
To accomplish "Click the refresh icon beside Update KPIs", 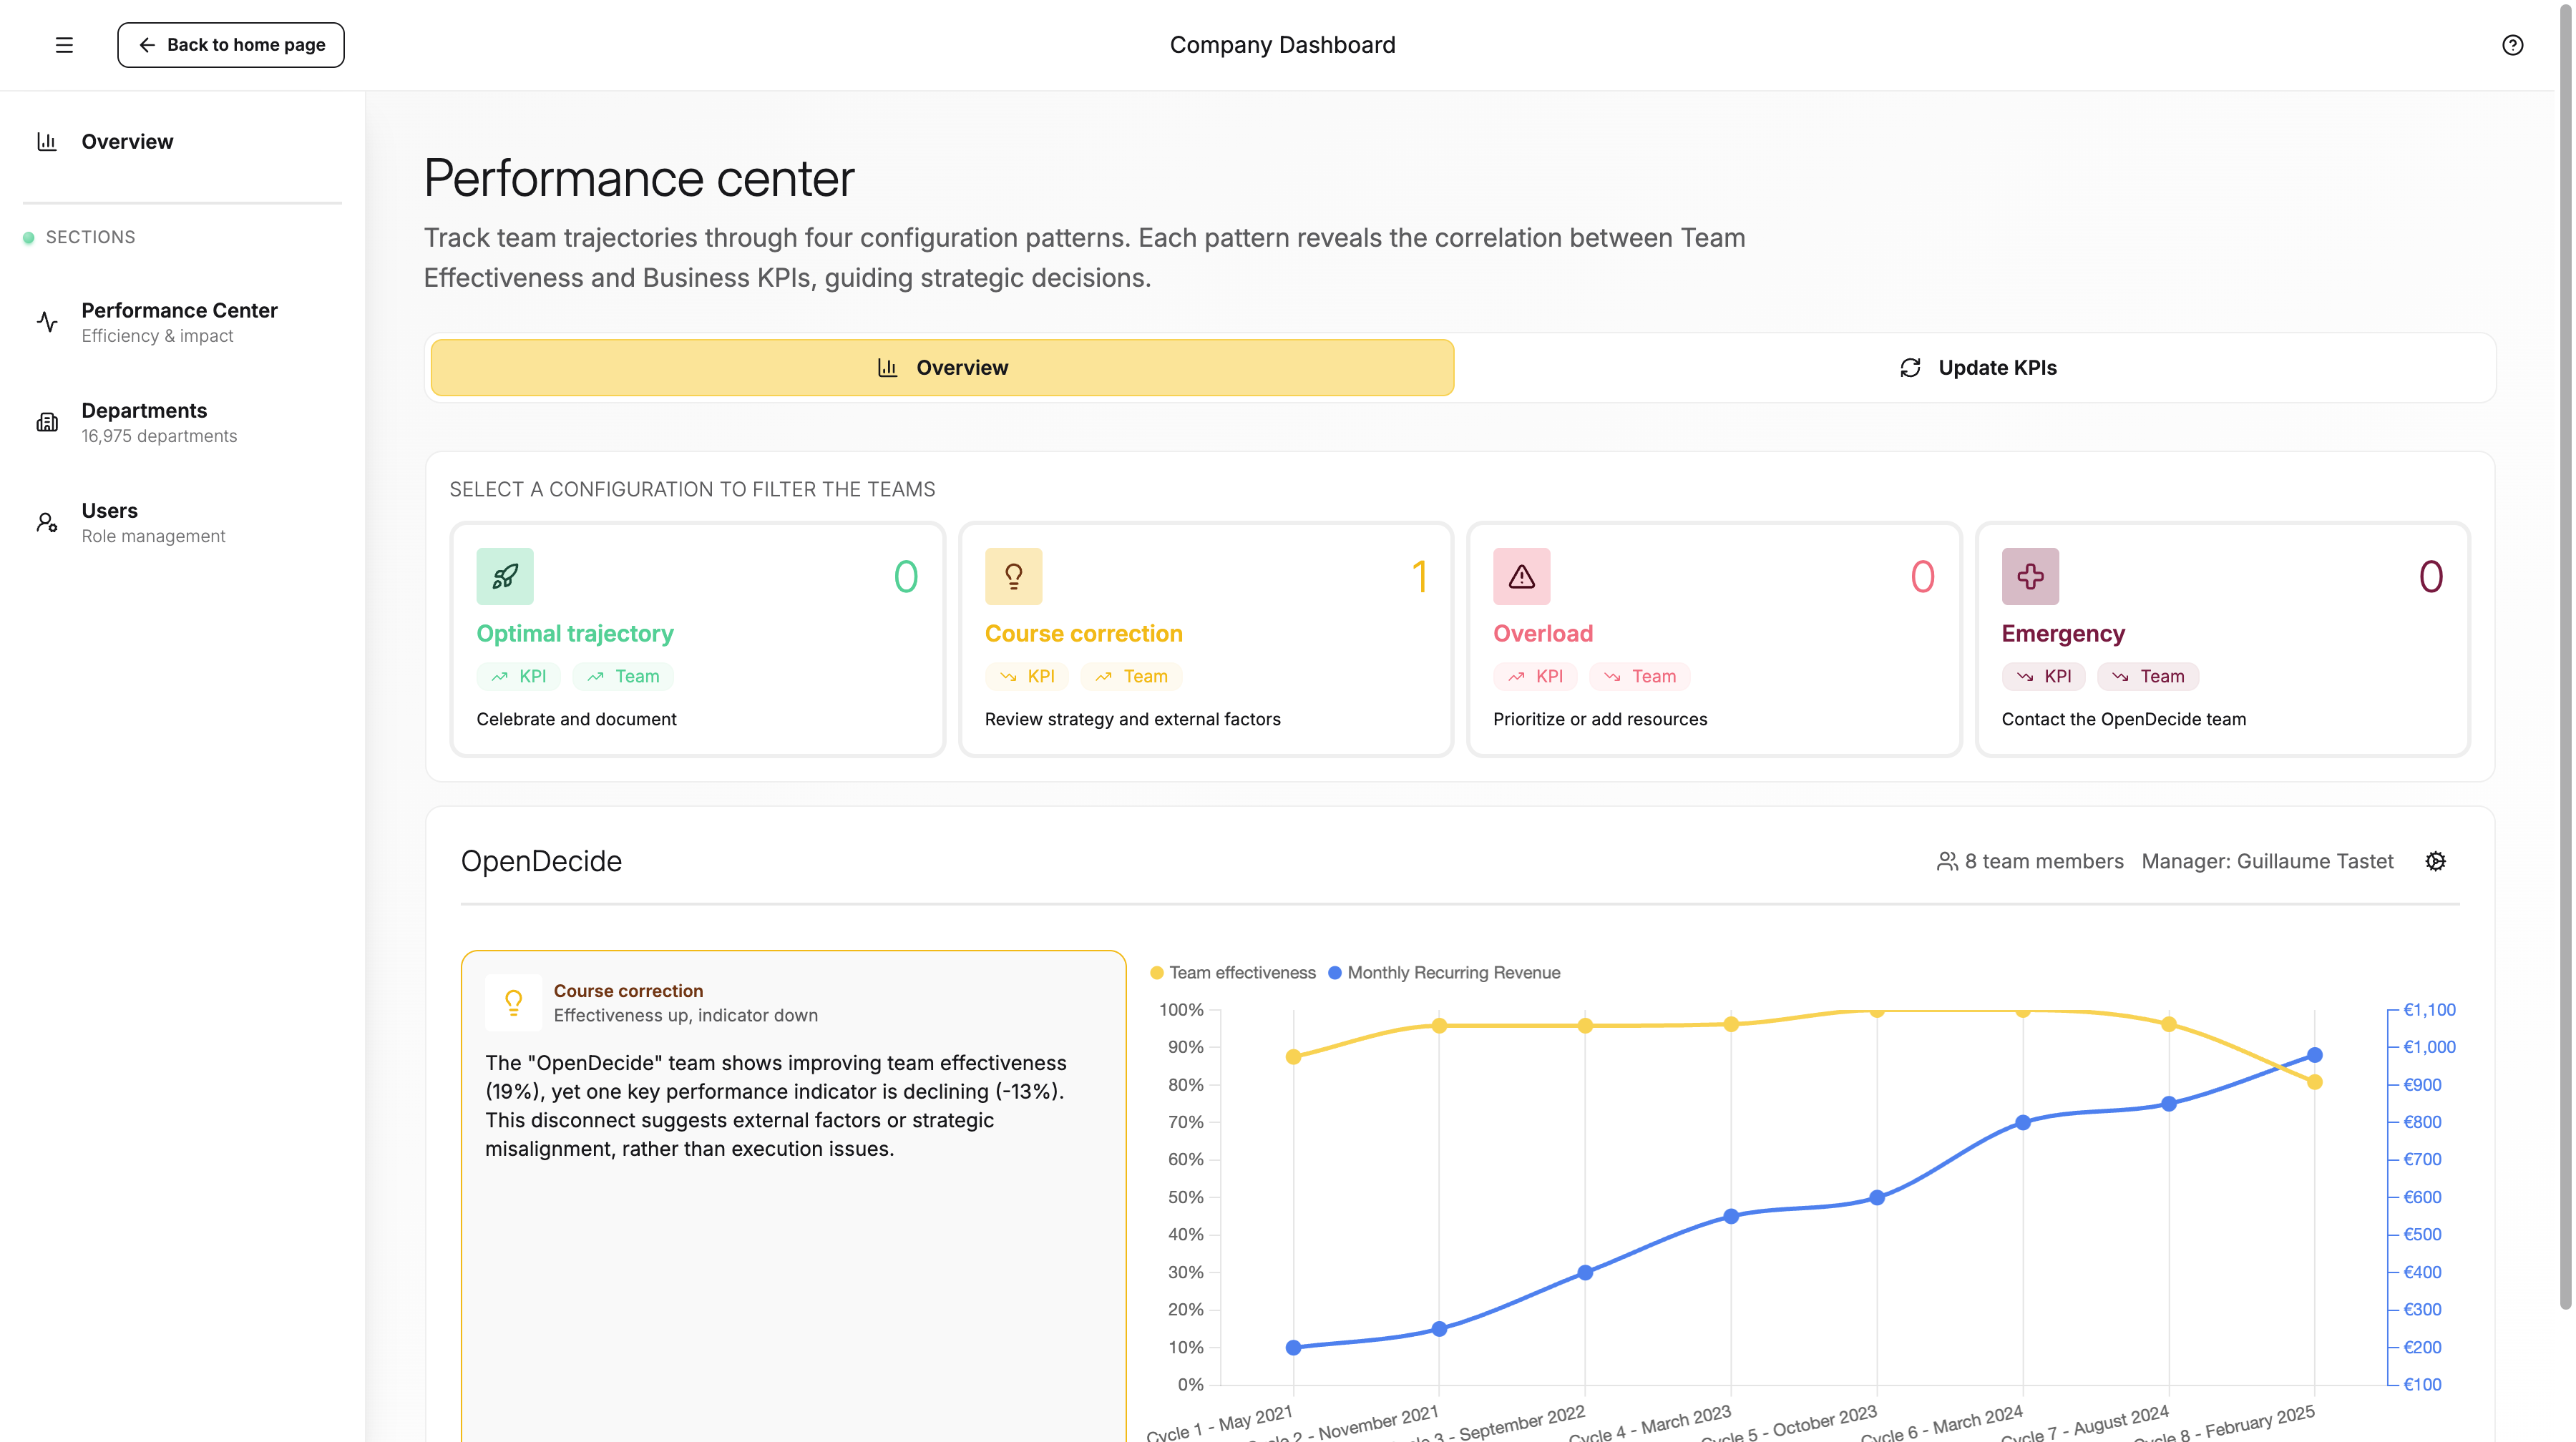I will [x=1910, y=368].
